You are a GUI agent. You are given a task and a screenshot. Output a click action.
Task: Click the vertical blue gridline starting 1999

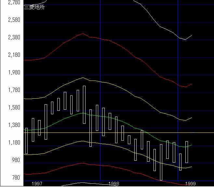[x=178, y=97]
